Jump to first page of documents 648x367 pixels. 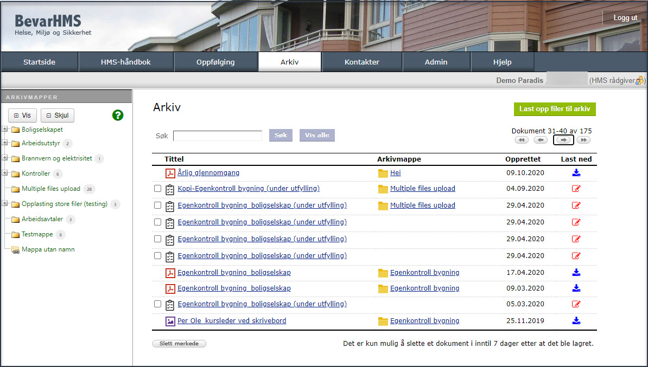click(x=522, y=140)
